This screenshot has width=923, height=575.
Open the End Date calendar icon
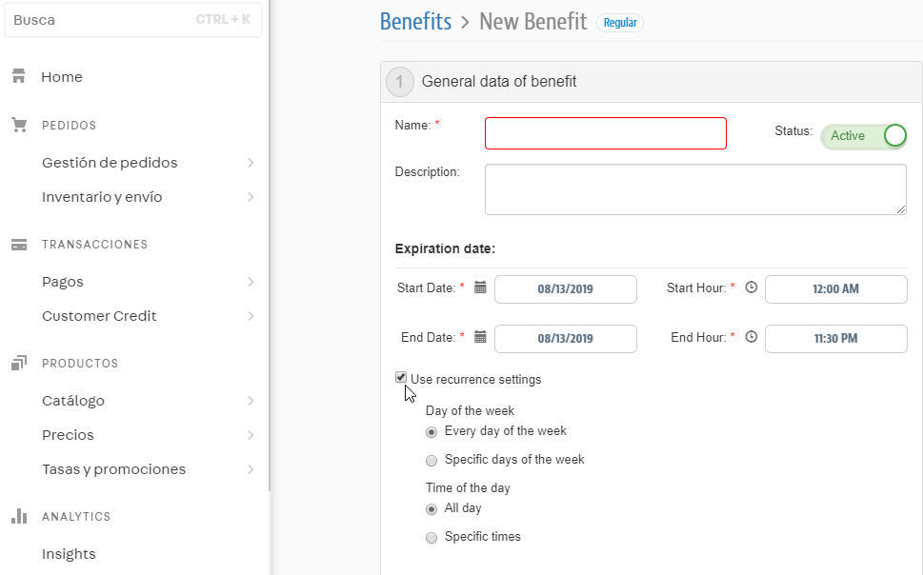(480, 337)
